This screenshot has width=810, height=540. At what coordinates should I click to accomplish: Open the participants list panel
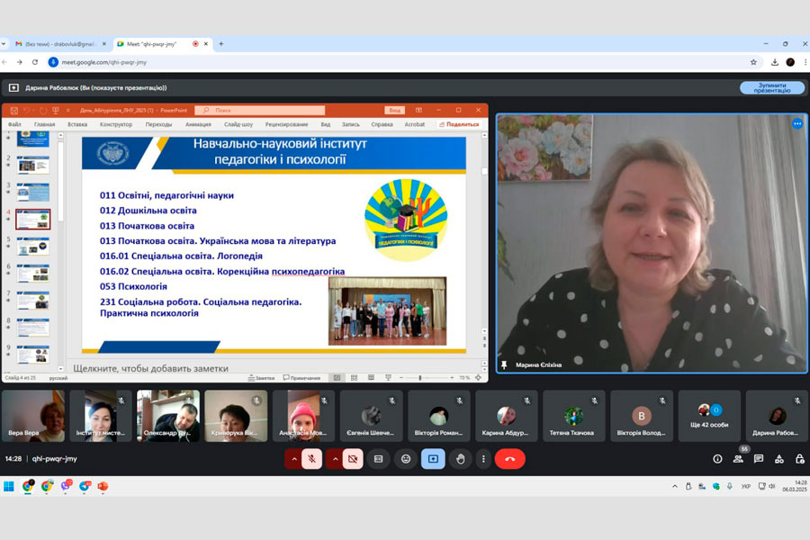[738, 459]
